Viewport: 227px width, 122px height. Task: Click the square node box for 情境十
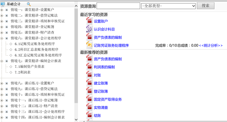click(7, 95)
